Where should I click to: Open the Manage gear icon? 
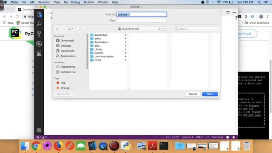(x=39, y=130)
